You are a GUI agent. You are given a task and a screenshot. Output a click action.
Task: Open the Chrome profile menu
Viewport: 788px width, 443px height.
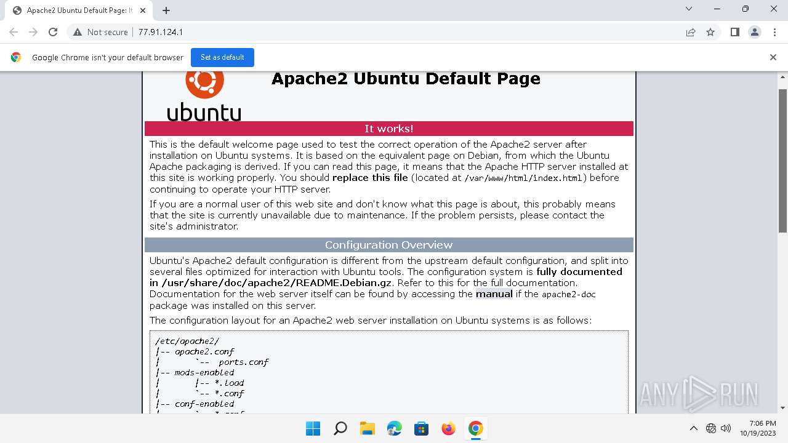(x=754, y=32)
